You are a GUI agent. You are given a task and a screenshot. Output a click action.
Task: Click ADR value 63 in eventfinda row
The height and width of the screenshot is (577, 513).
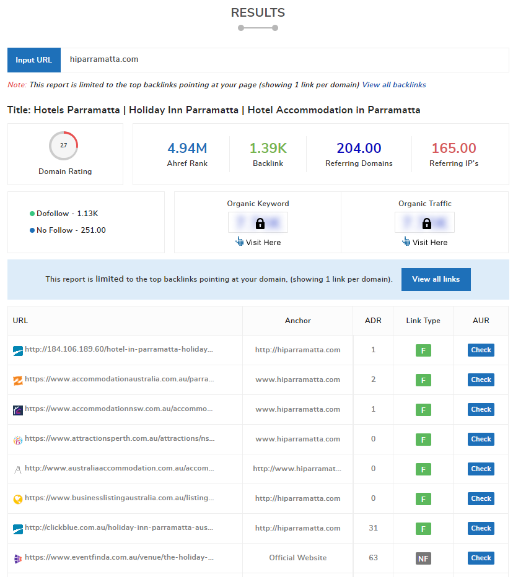373,558
